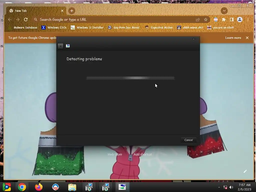Cancel the Detecting problems dialog
This screenshot has height=192, width=256.
(x=188, y=140)
